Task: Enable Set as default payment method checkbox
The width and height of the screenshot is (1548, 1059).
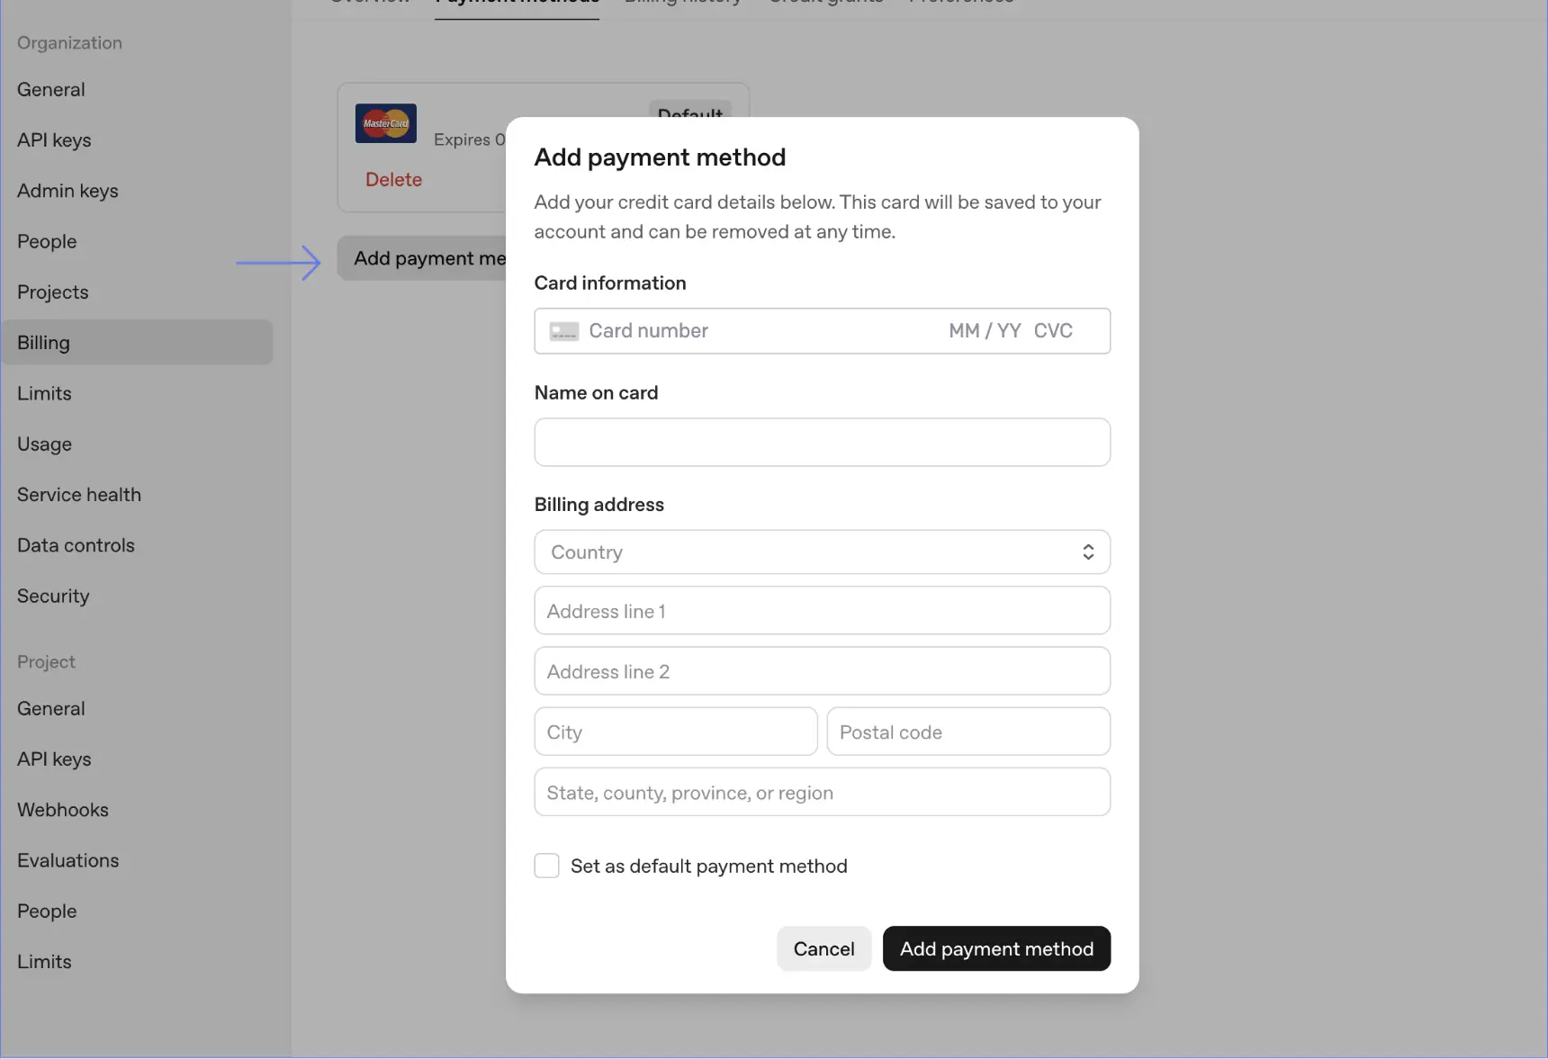Action: tap(546, 866)
